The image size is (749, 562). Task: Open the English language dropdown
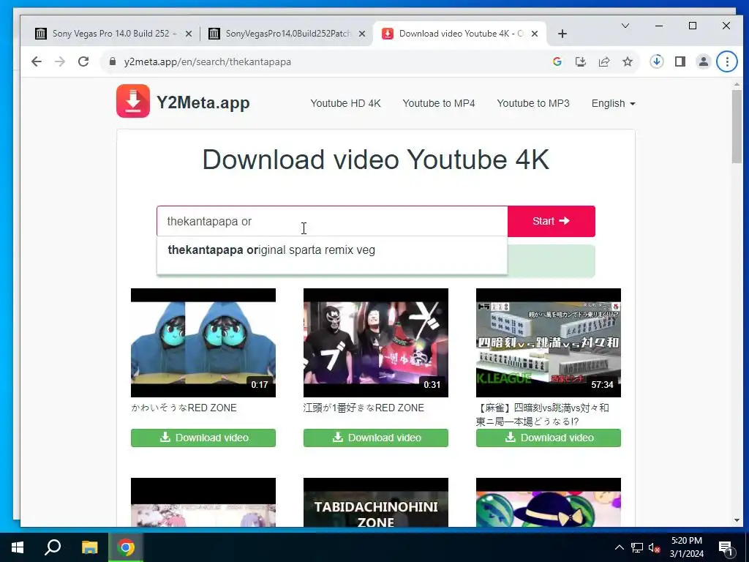tap(614, 103)
